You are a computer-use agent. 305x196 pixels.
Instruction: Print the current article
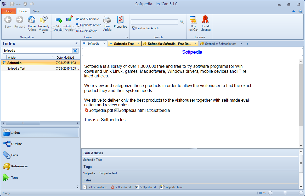point(107,23)
